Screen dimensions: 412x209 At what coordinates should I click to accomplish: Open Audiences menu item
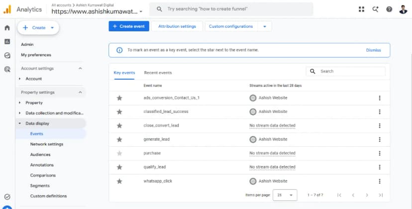[x=40, y=155]
